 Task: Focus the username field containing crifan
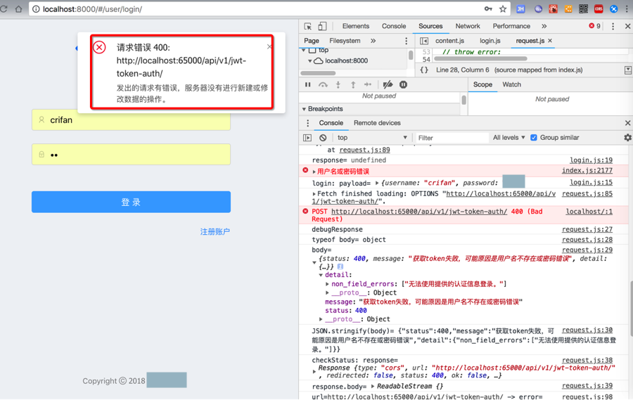pyautogui.click(x=132, y=120)
